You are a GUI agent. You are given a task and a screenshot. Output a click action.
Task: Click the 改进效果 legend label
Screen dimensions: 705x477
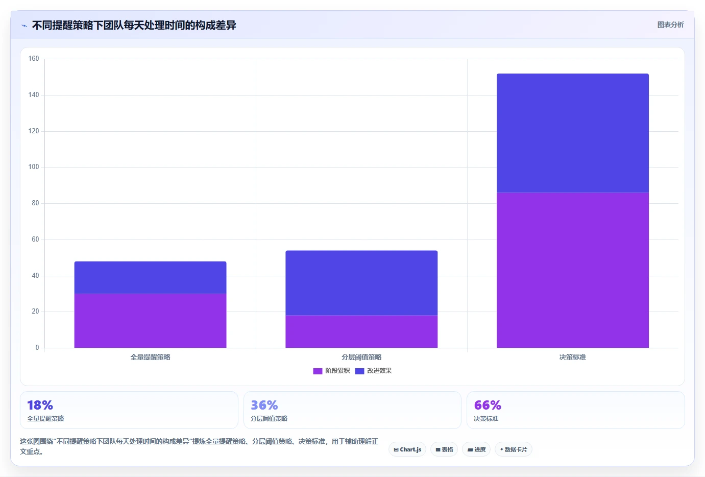click(x=379, y=371)
